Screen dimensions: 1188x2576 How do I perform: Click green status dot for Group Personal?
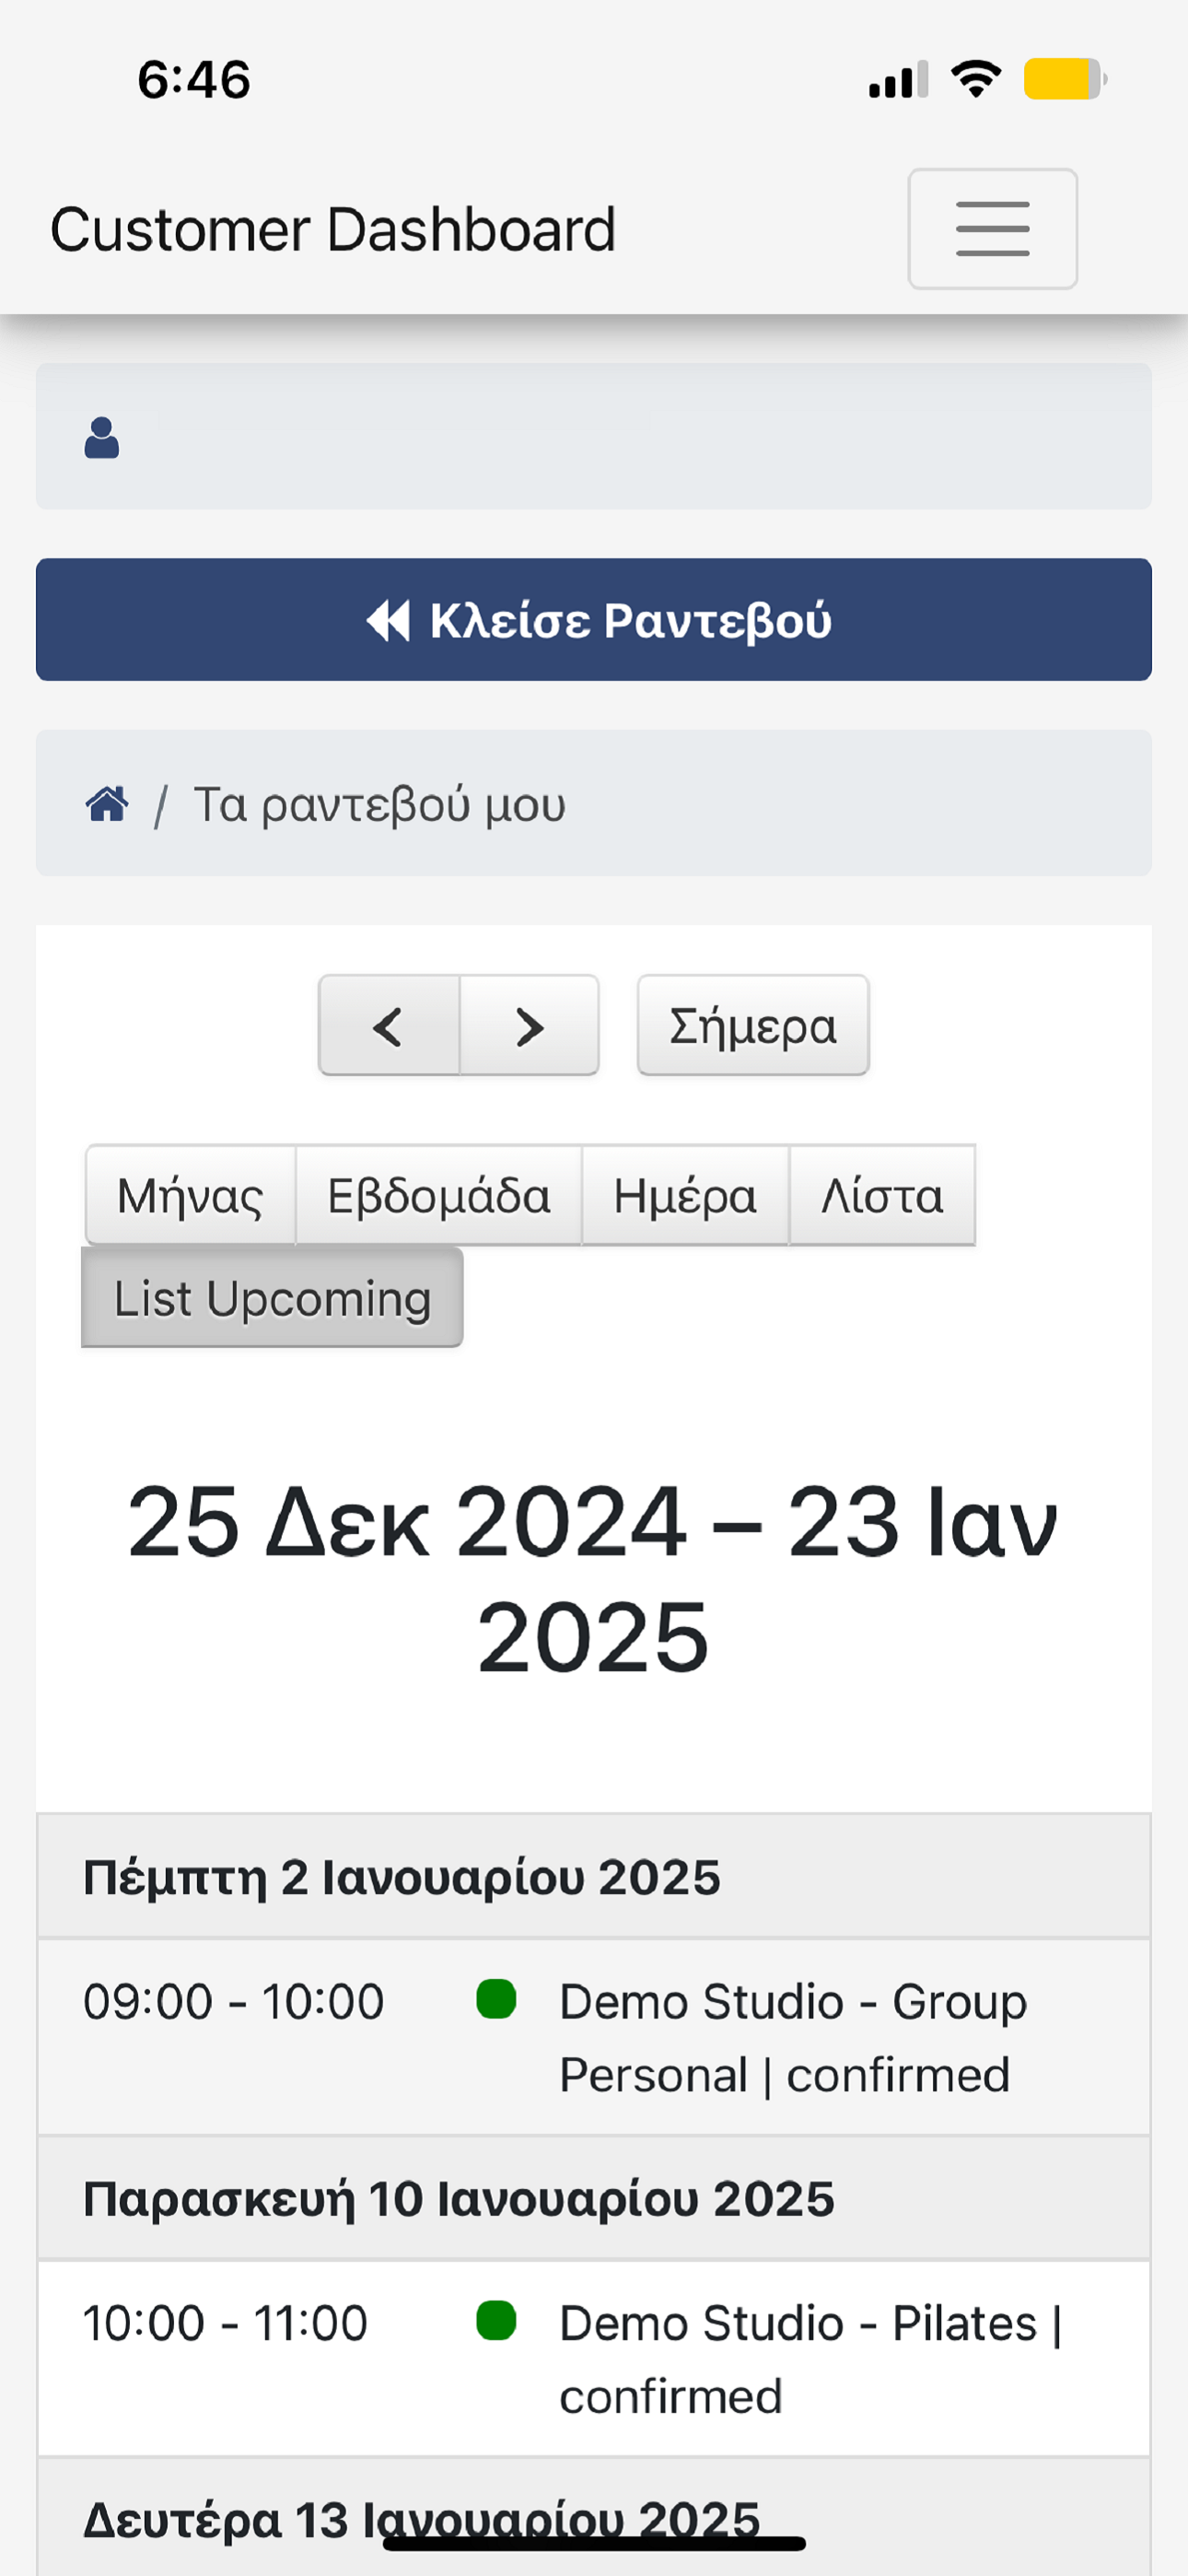[x=496, y=2000]
